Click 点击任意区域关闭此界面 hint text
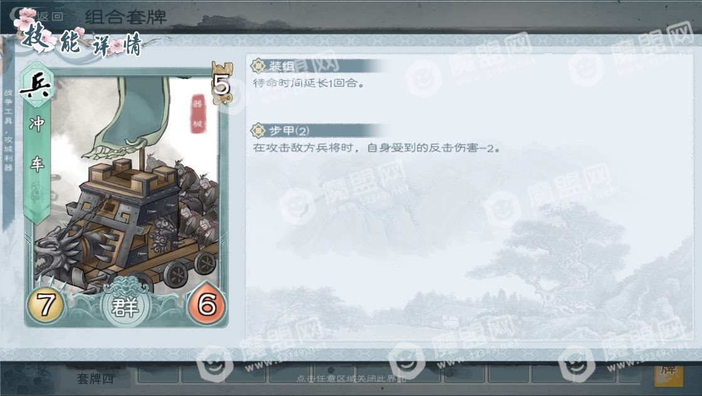The width and height of the screenshot is (702, 396). (351, 378)
